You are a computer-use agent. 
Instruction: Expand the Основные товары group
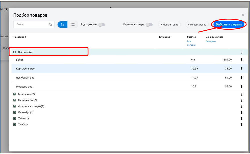[x=15, y=106]
